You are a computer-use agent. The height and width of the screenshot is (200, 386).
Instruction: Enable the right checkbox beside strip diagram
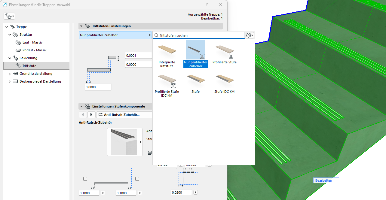click(x=137, y=179)
